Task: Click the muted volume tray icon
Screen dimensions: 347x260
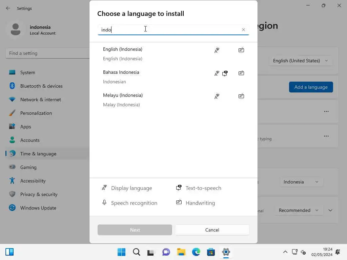Action: (x=303, y=252)
